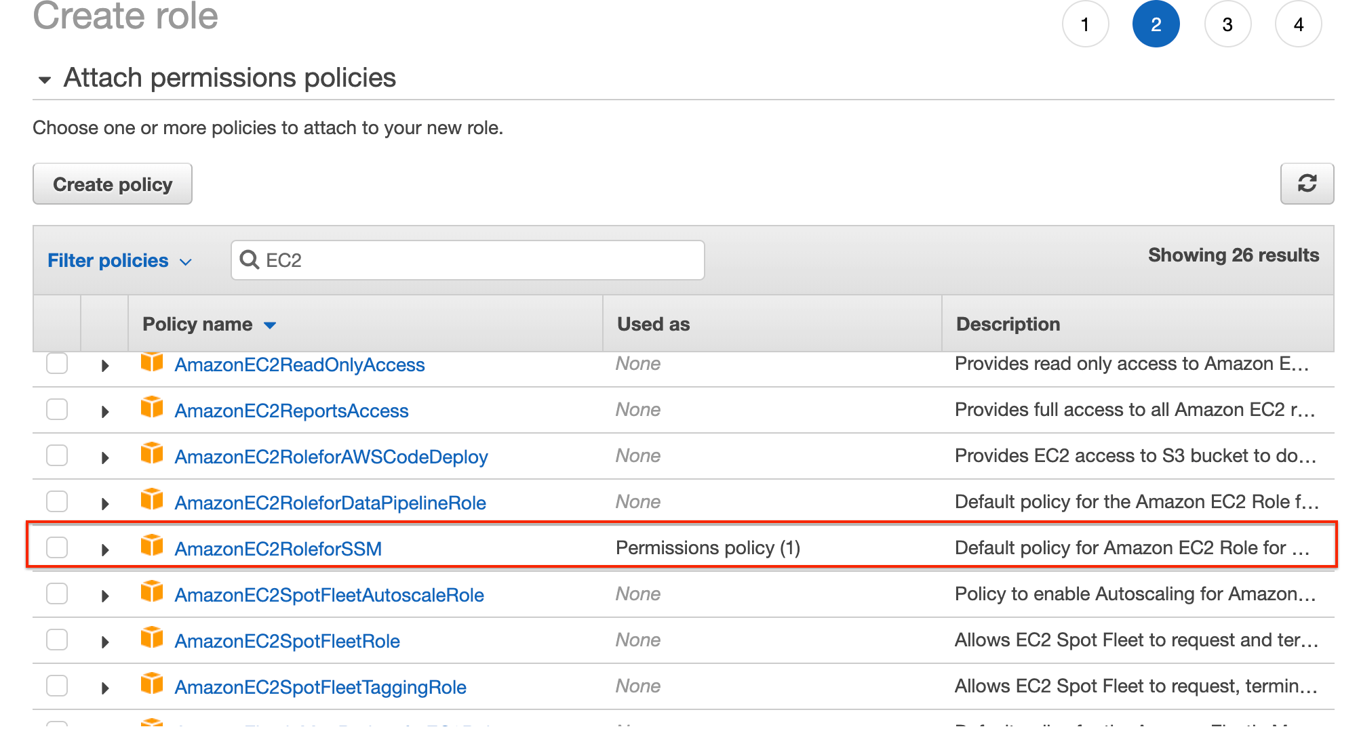This screenshot has height=729, width=1359.
Task: Click the policy search field containing EC2
Action: (475, 260)
